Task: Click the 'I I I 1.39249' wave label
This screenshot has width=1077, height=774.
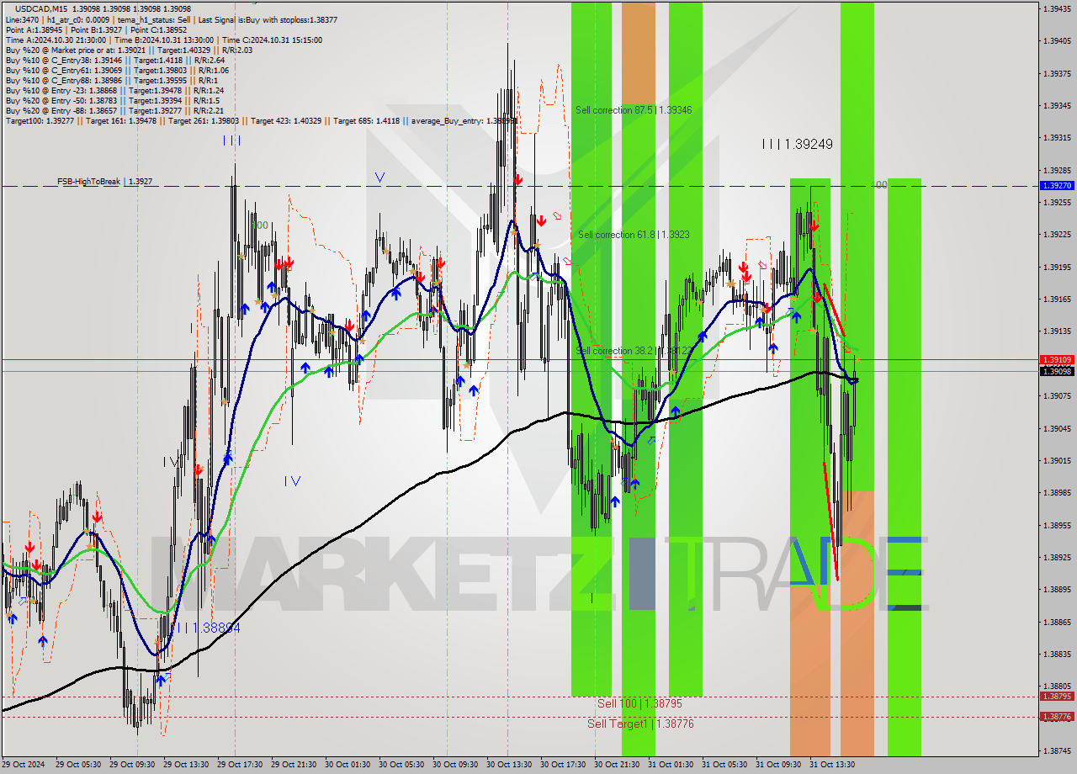Action: (x=797, y=145)
